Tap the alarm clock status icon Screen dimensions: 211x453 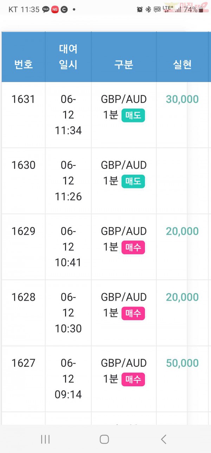[x=140, y=10]
